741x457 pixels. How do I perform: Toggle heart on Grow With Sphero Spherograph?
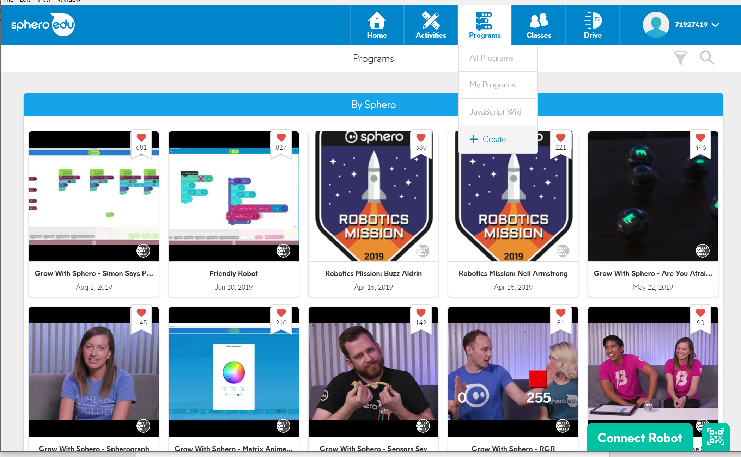(141, 313)
